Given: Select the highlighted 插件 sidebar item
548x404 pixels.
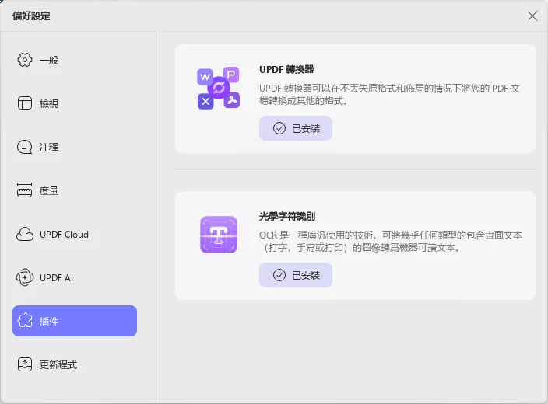Looking at the screenshot, I should (x=75, y=321).
